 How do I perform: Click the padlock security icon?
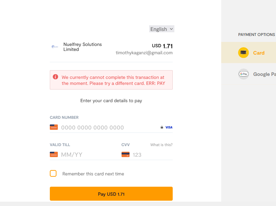pos(162,127)
